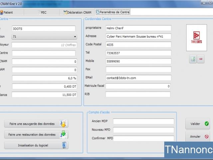Image resolution: width=213 pixels, height=160 pixels.
Task: Click the red forbidden icon on Annuler
Action: [207, 136]
